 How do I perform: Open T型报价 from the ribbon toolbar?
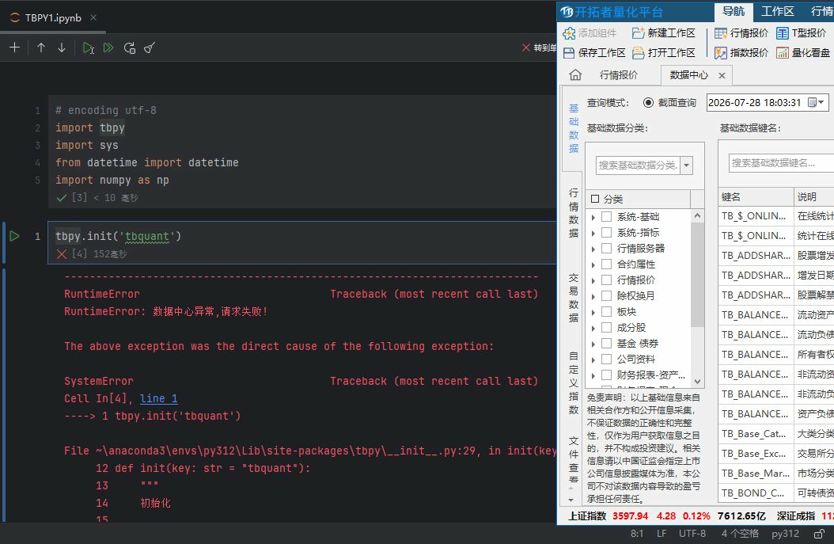click(x=801, y=33)
